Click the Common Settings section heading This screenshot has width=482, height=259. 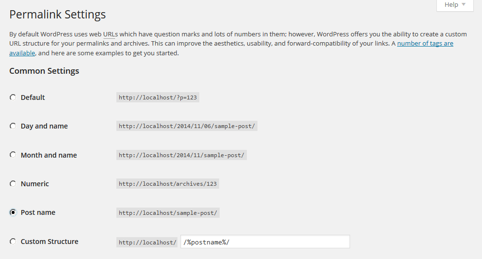point(44,71)
